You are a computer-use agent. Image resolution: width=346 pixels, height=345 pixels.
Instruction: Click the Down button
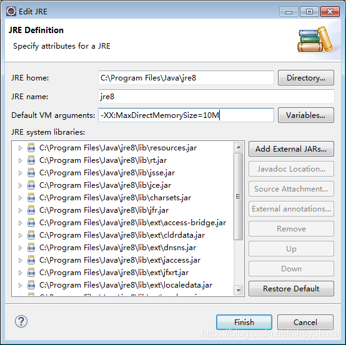[291, 268]
